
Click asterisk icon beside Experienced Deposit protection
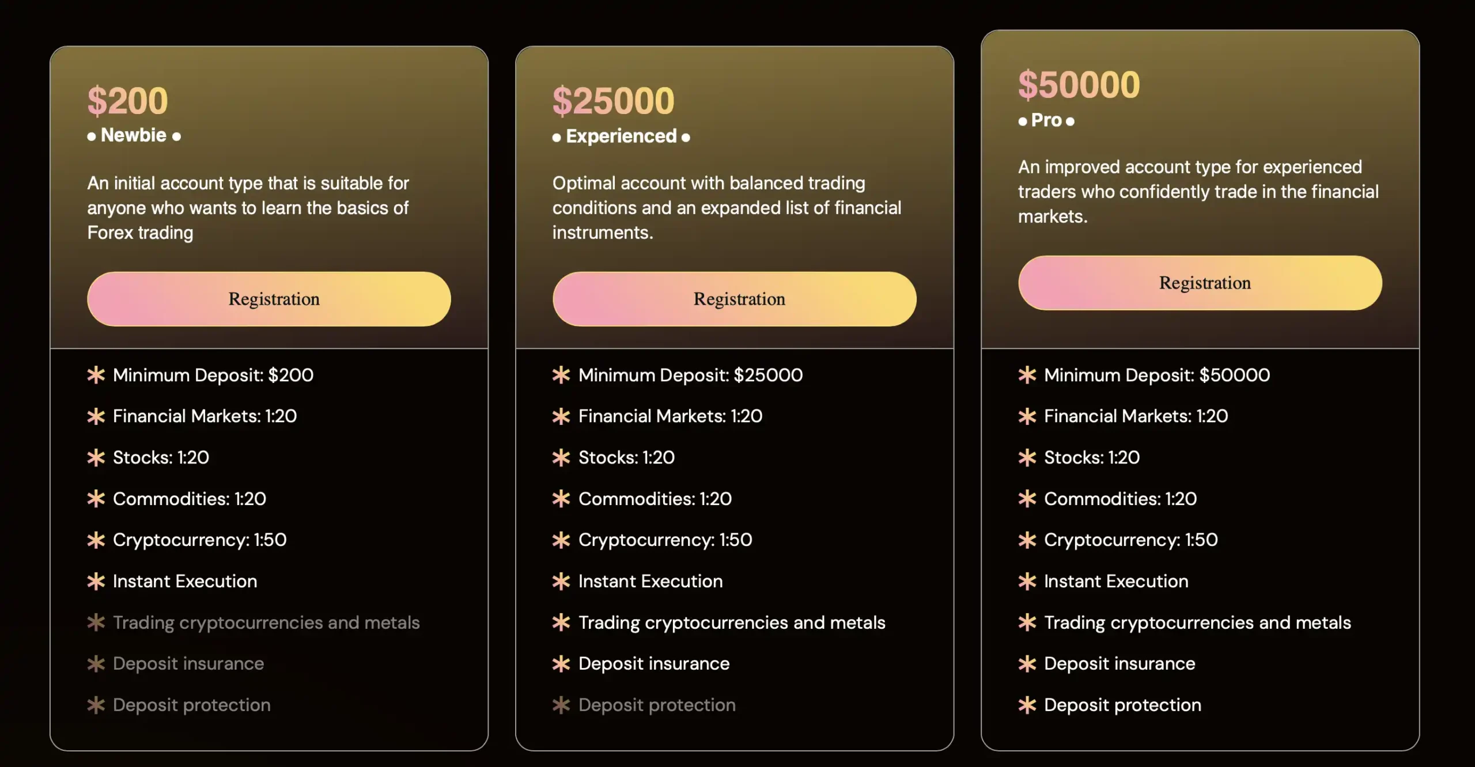tap(561, 705)
